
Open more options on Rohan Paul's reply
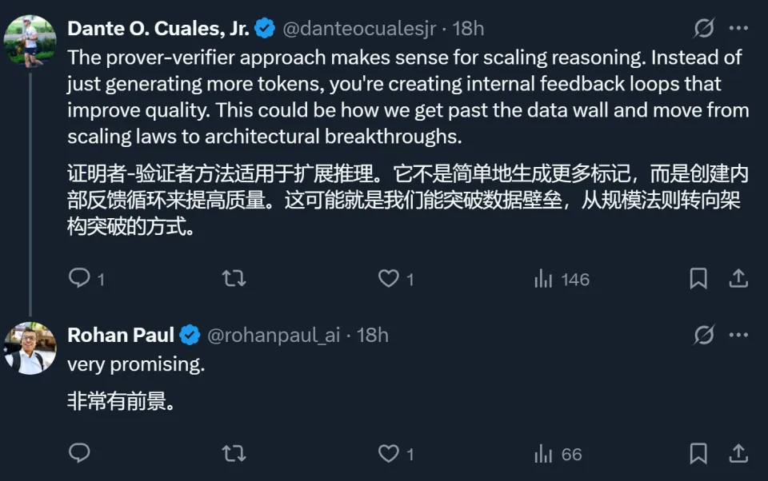[738, 335]
